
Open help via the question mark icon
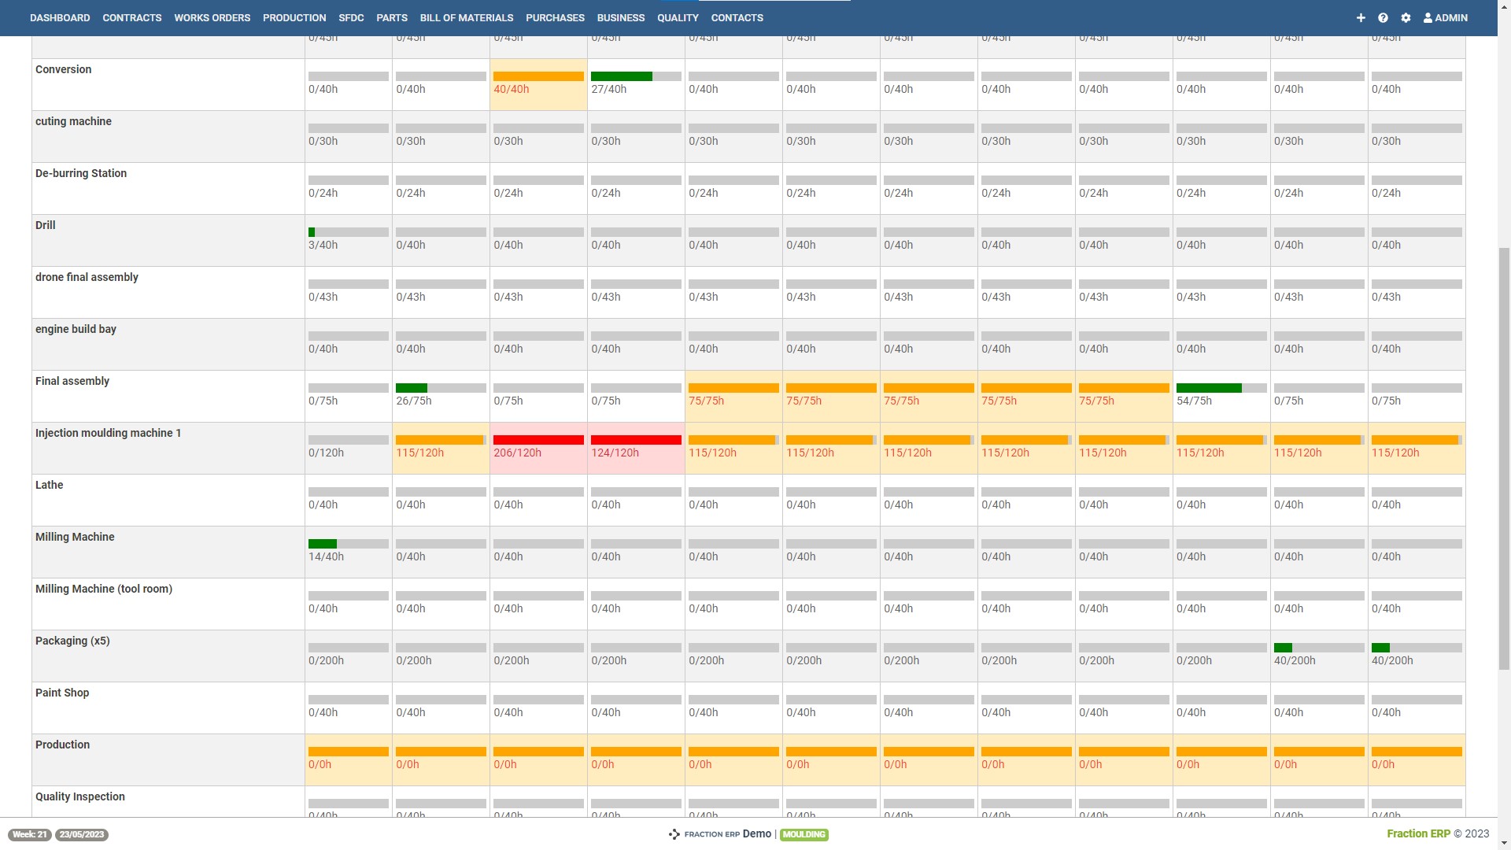point(1384,17)
